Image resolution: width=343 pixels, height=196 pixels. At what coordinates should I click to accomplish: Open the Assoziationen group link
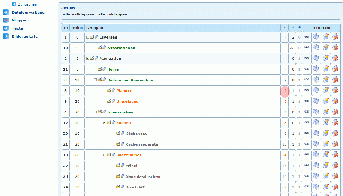[x=121, y=48]
